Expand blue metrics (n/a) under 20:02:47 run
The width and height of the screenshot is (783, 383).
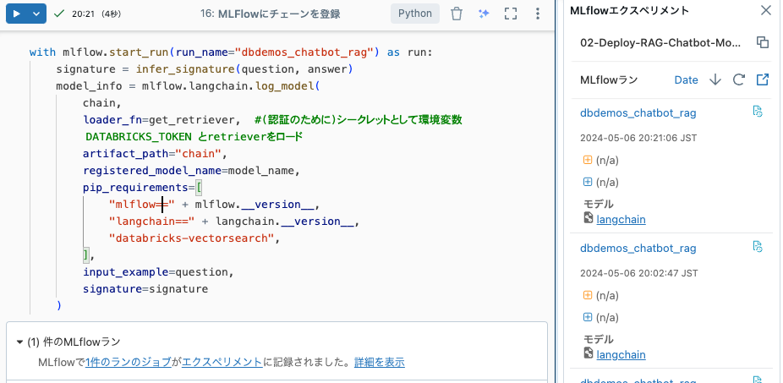click(588, 317)
